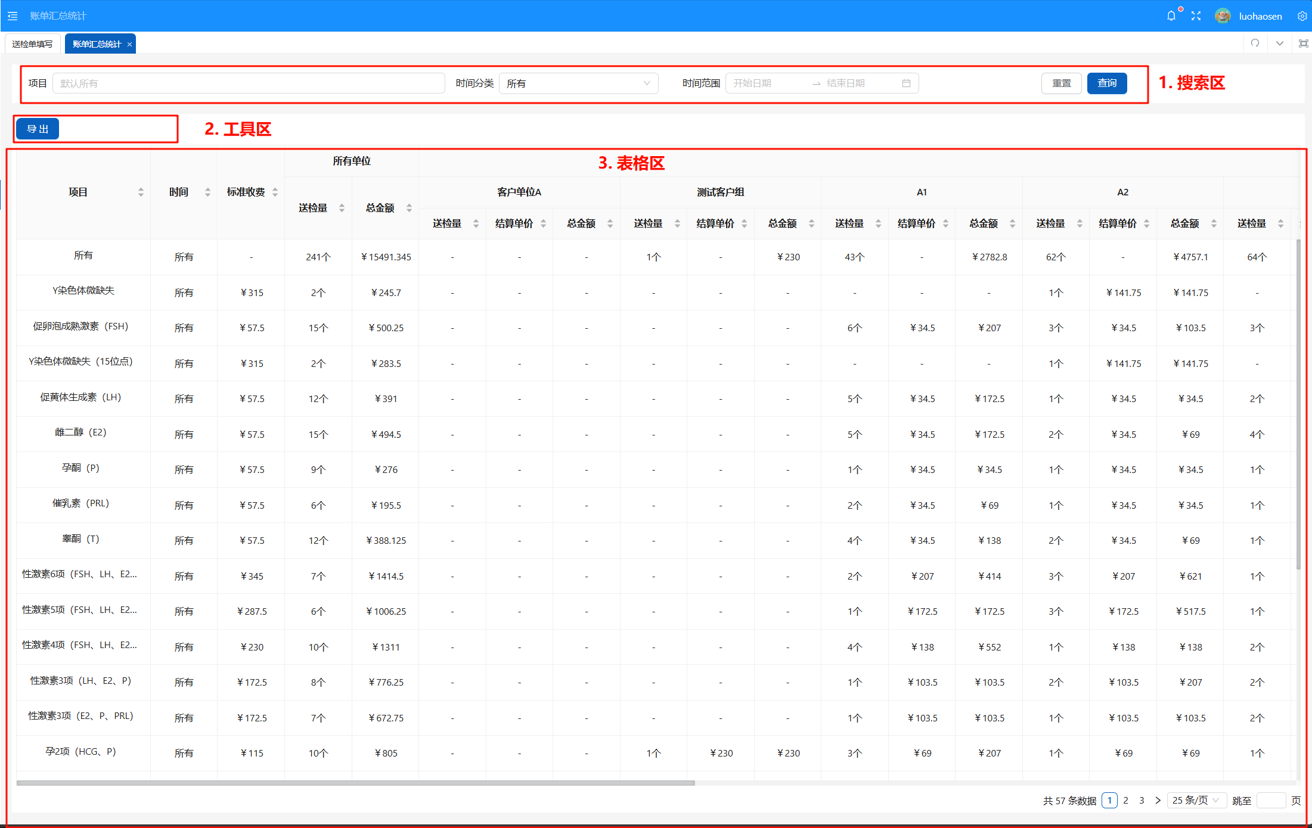Switch to the 送检单填写 tab
1312x828 pixels.
coord(32,44)
